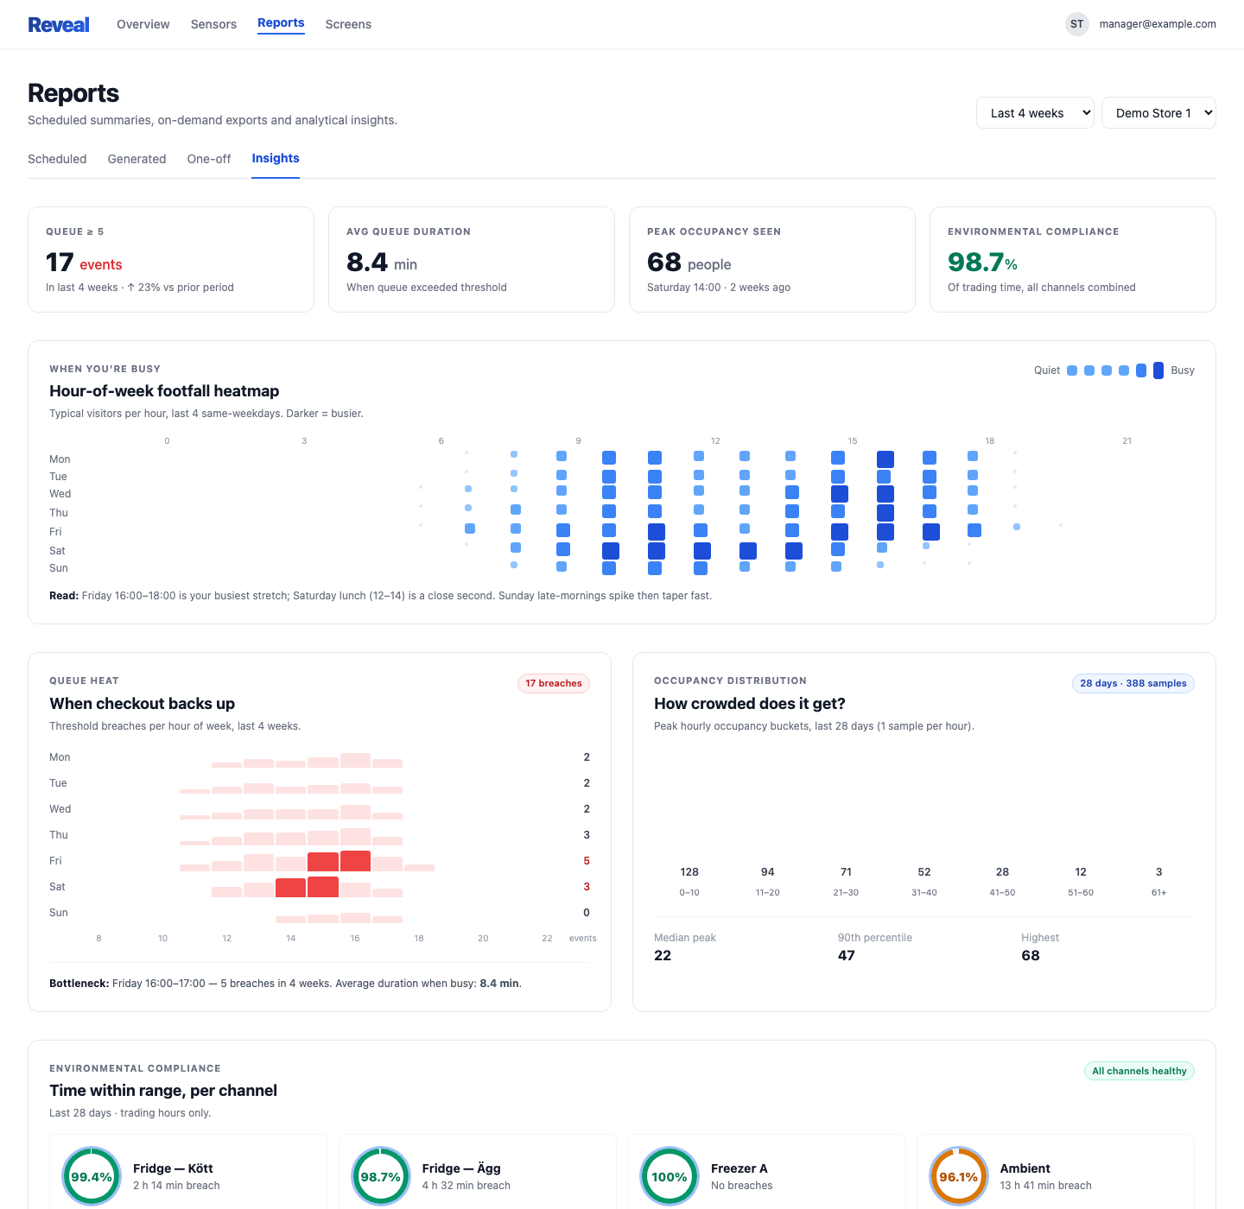1244x1209 pixels.
Task: Click the Fridge — Ägg 98.7% ring
Action: pos(381,1176)
